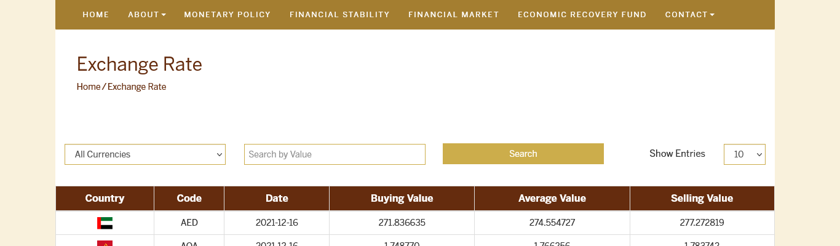Click the Buying Value column header
Viewport: 840px width, 246px height.
(x=402, y=198)
